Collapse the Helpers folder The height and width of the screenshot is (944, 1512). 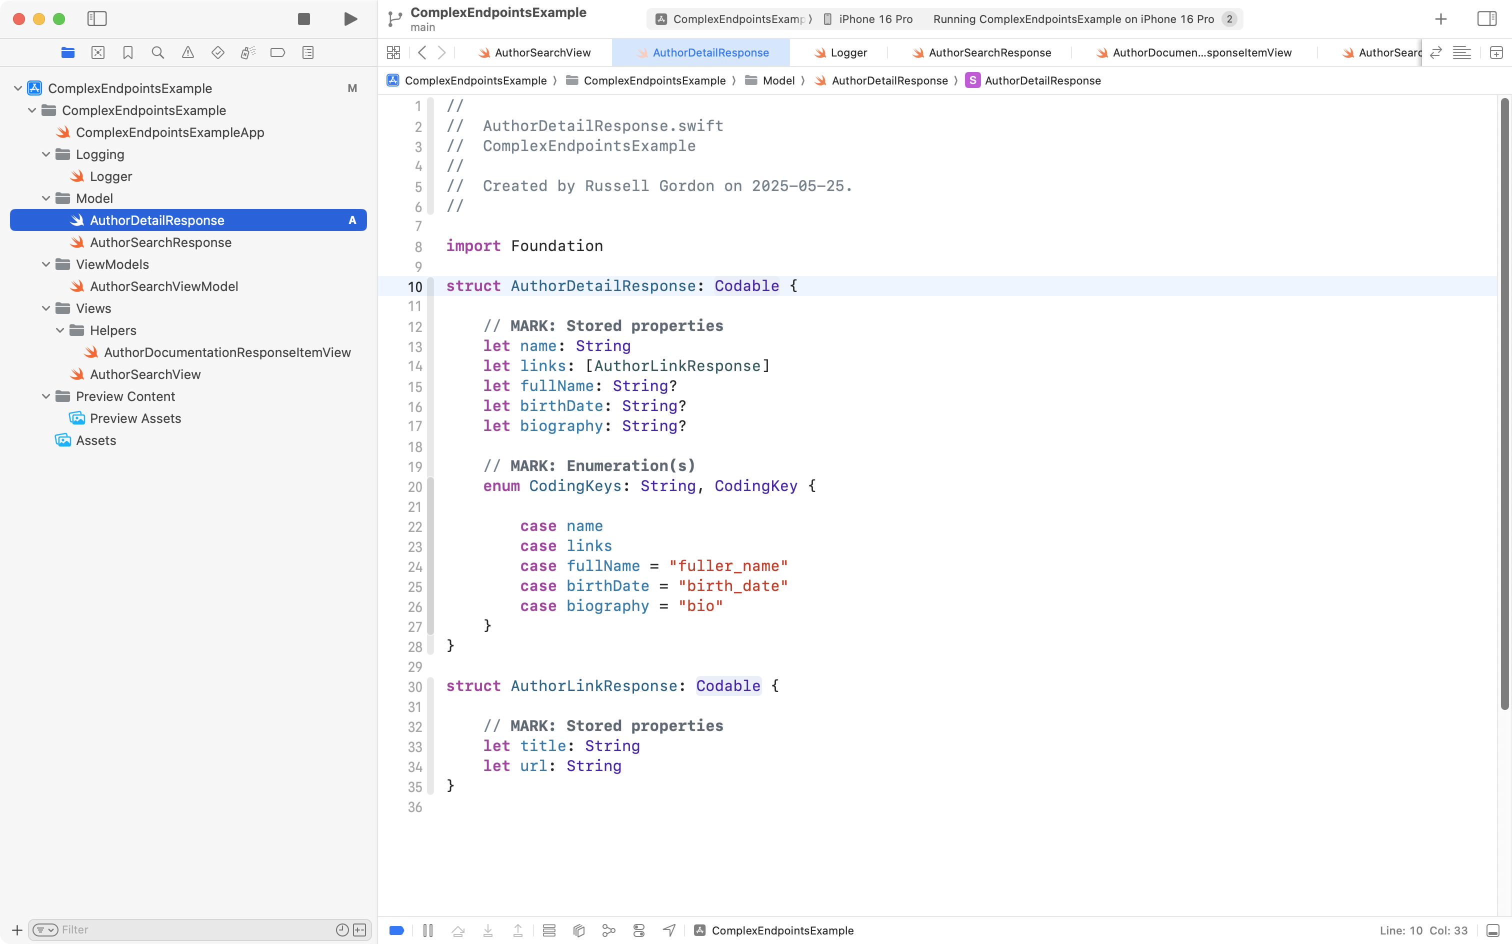click(x=60, y=330)
